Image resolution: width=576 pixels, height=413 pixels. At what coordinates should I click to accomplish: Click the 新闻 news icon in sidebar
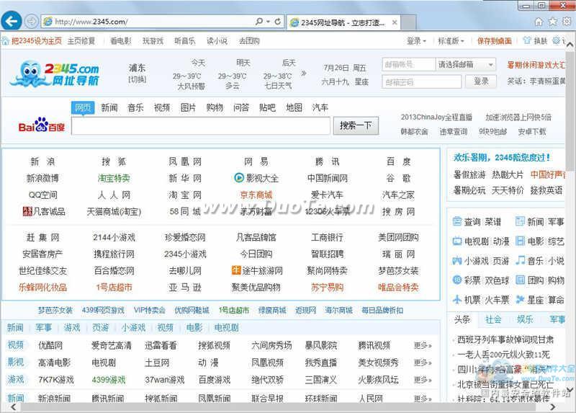point(520,221)
